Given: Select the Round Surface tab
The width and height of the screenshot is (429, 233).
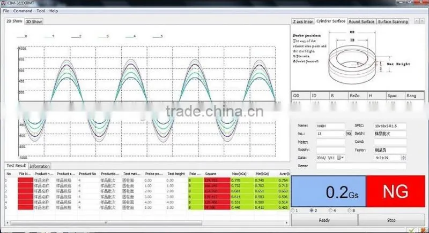Looking at the screenshot, I should coord(361,21).
